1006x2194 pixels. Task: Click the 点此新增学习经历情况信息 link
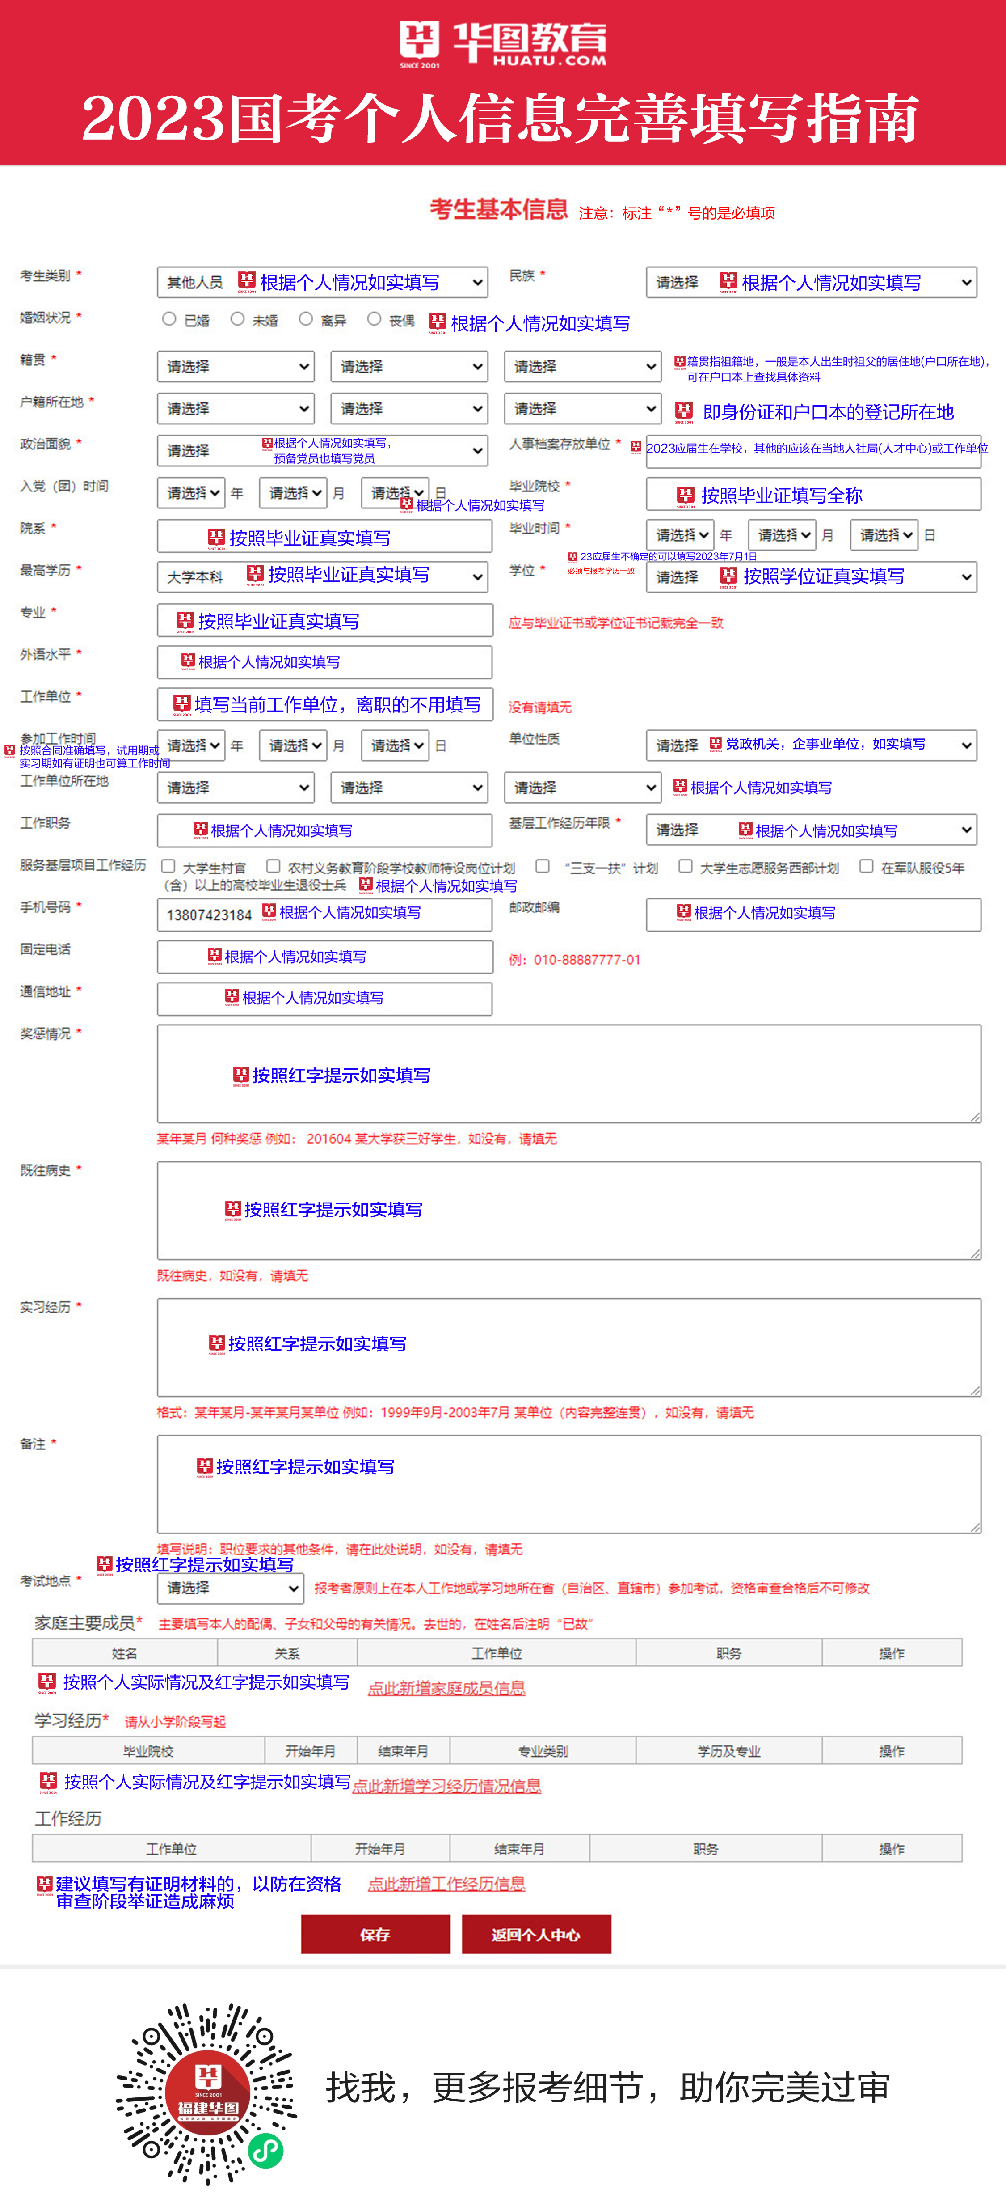click(447, 1786)
